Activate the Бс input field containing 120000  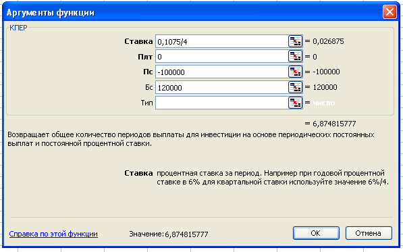[x=222, y=87]
